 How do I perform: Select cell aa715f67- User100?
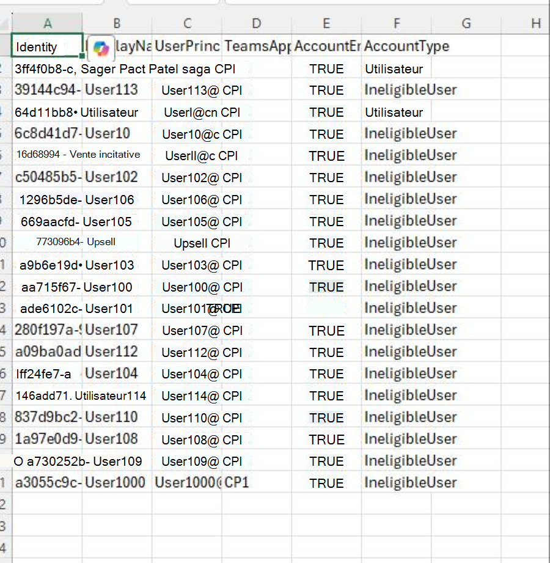(x=76, y=287)
